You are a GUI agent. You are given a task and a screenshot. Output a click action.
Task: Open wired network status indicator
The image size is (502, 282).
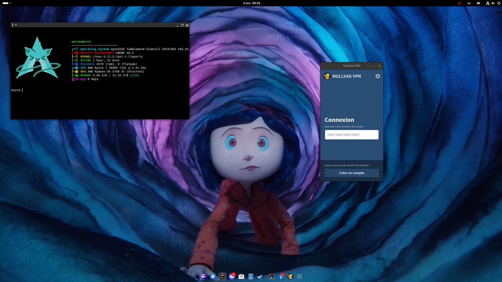tap(488, 3)
